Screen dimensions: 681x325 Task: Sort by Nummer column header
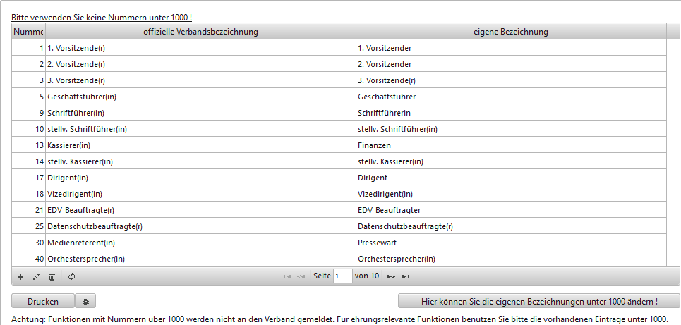[28, 32]
